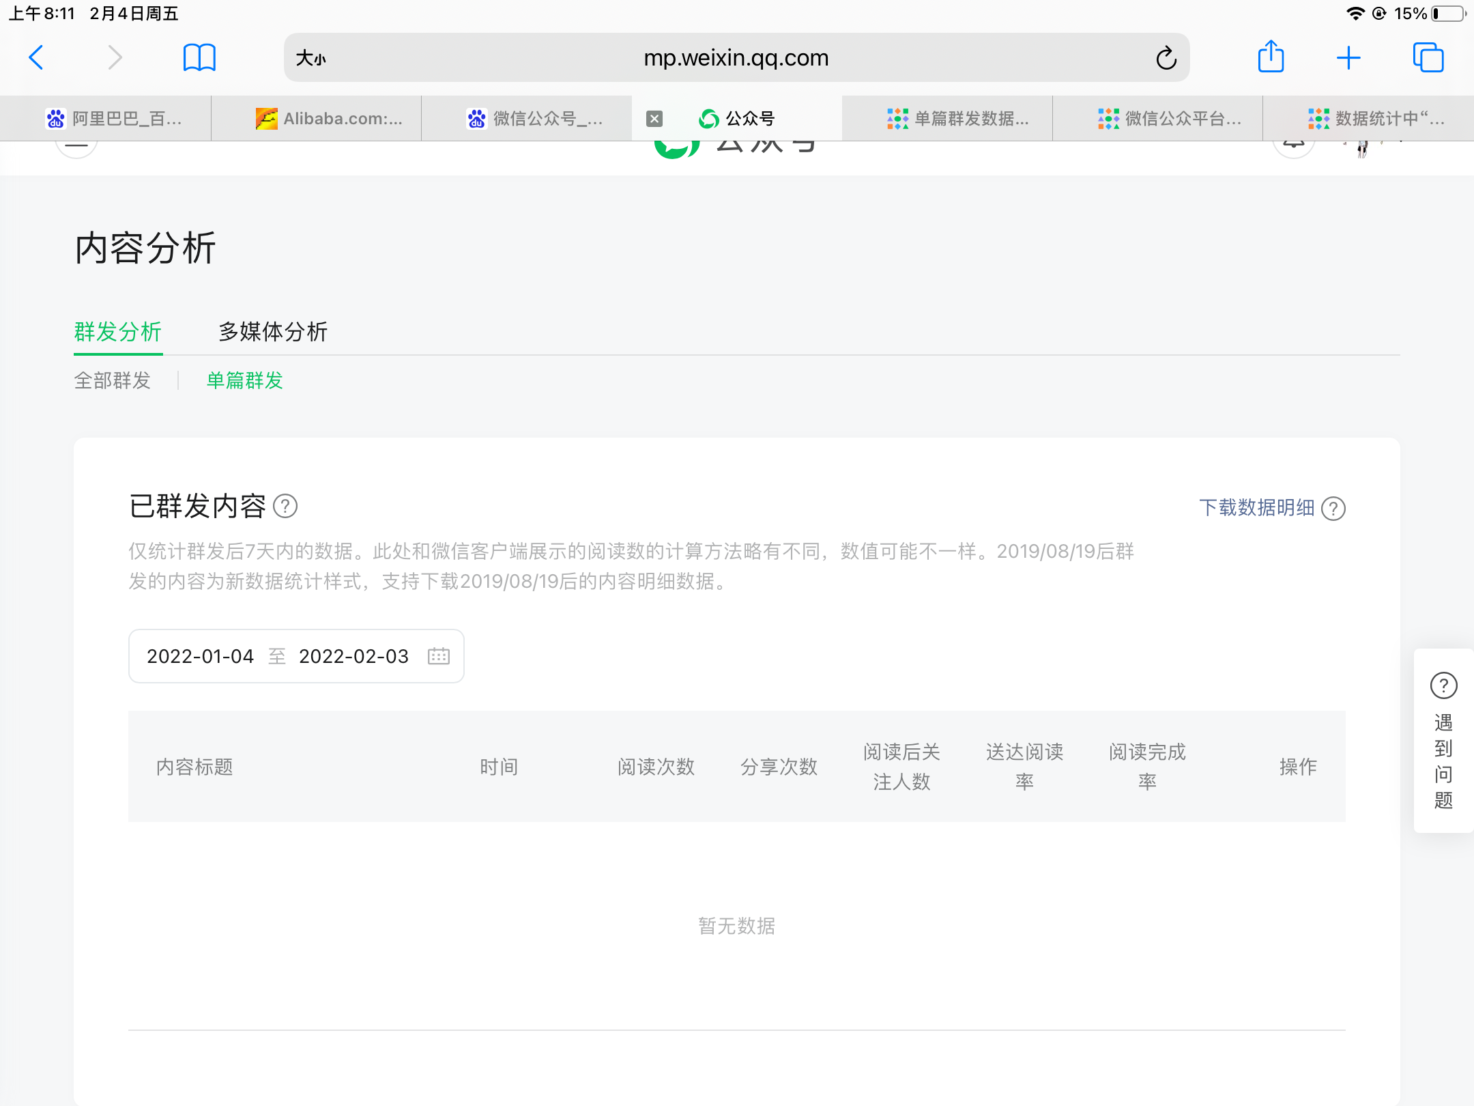Switch to 全部群发 view

click(x=113, y=380)
